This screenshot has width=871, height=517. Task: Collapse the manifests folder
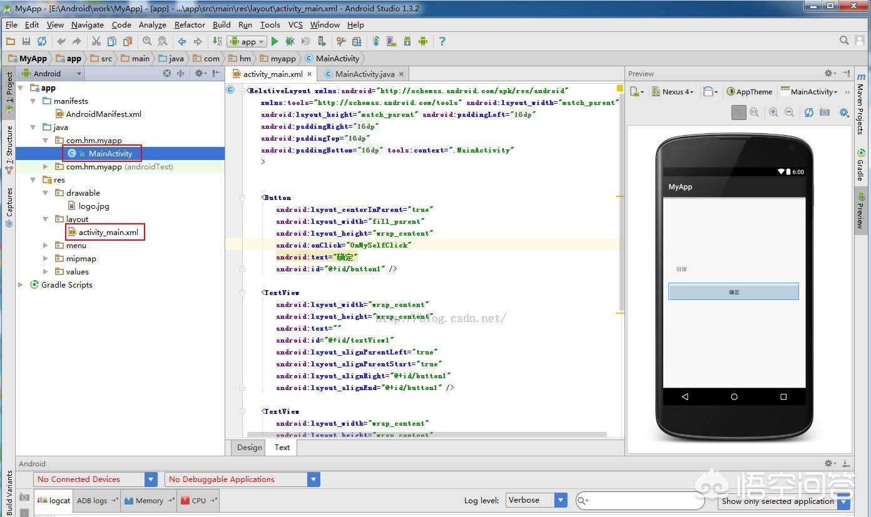(33, 101)
